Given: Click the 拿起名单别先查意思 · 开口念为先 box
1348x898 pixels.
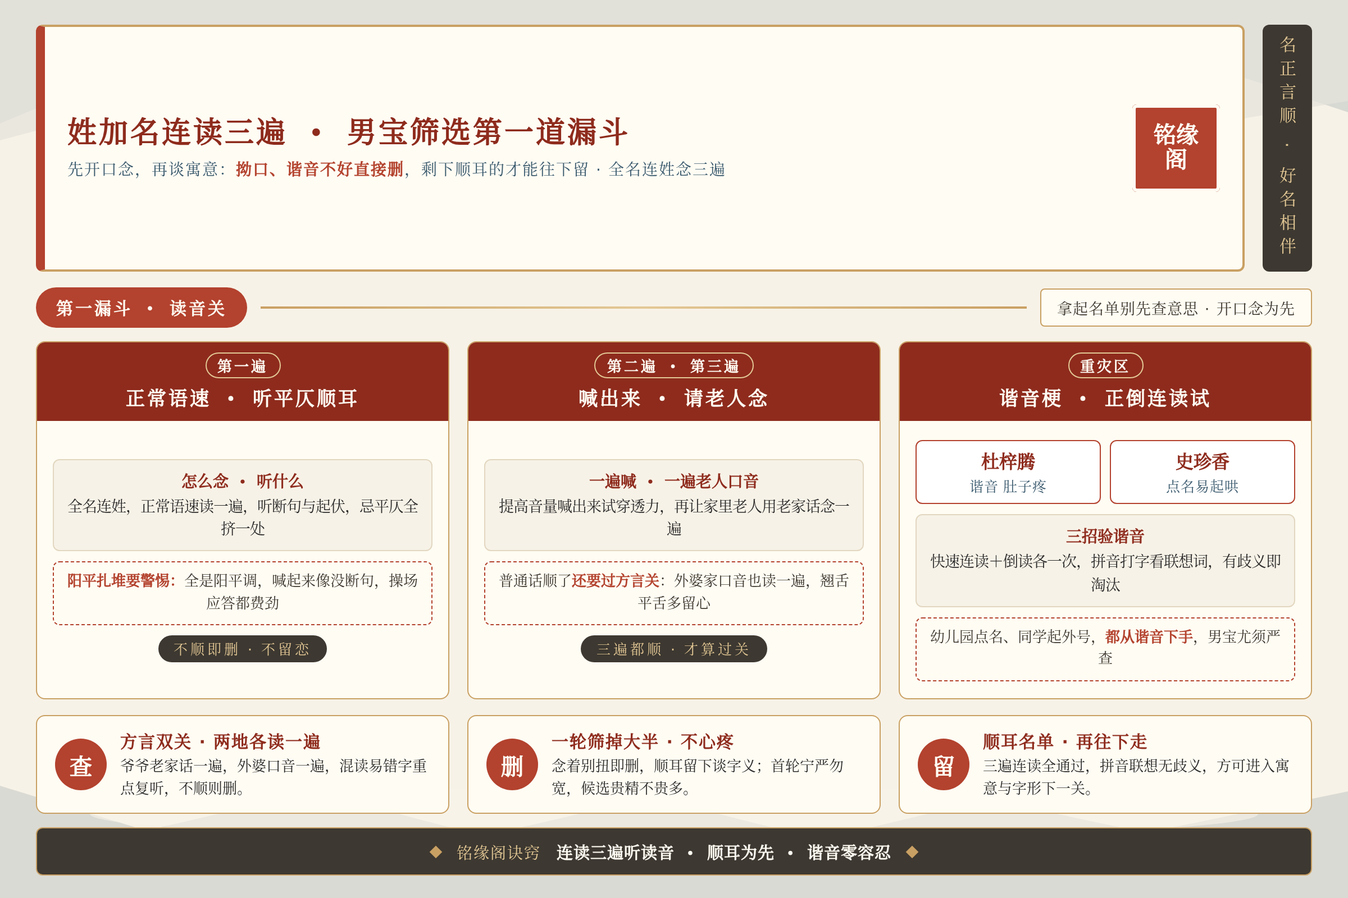Looking at the screenshot, I should (1176, 308).
